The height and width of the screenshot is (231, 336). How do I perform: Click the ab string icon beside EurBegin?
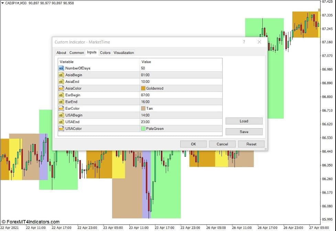tap(61, 95)
